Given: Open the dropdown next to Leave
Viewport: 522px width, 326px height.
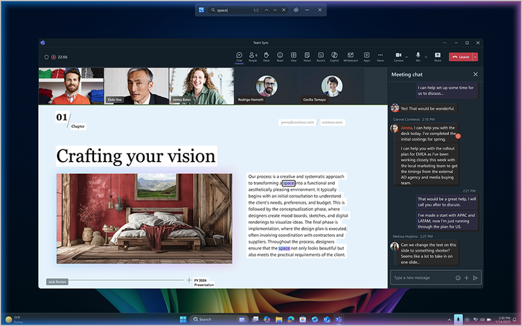Looking at the screenshot, I should [x=475, y=56].
